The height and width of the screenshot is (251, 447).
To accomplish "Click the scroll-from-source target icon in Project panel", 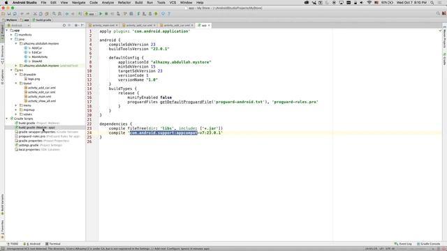I will 64,25.
